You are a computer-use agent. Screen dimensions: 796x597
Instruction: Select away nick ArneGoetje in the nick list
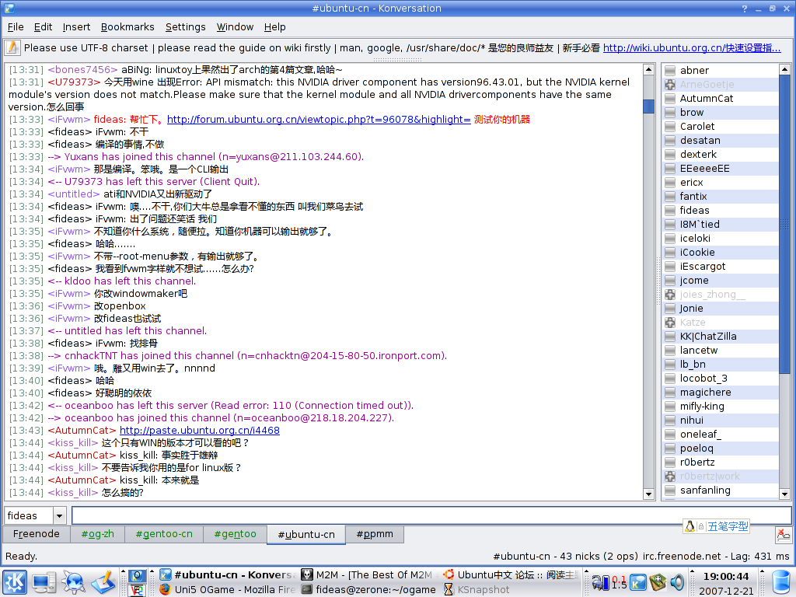coord(720,85)
